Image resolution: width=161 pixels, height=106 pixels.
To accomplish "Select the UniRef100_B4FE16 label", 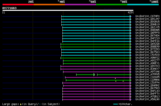I will coord(148,41).
